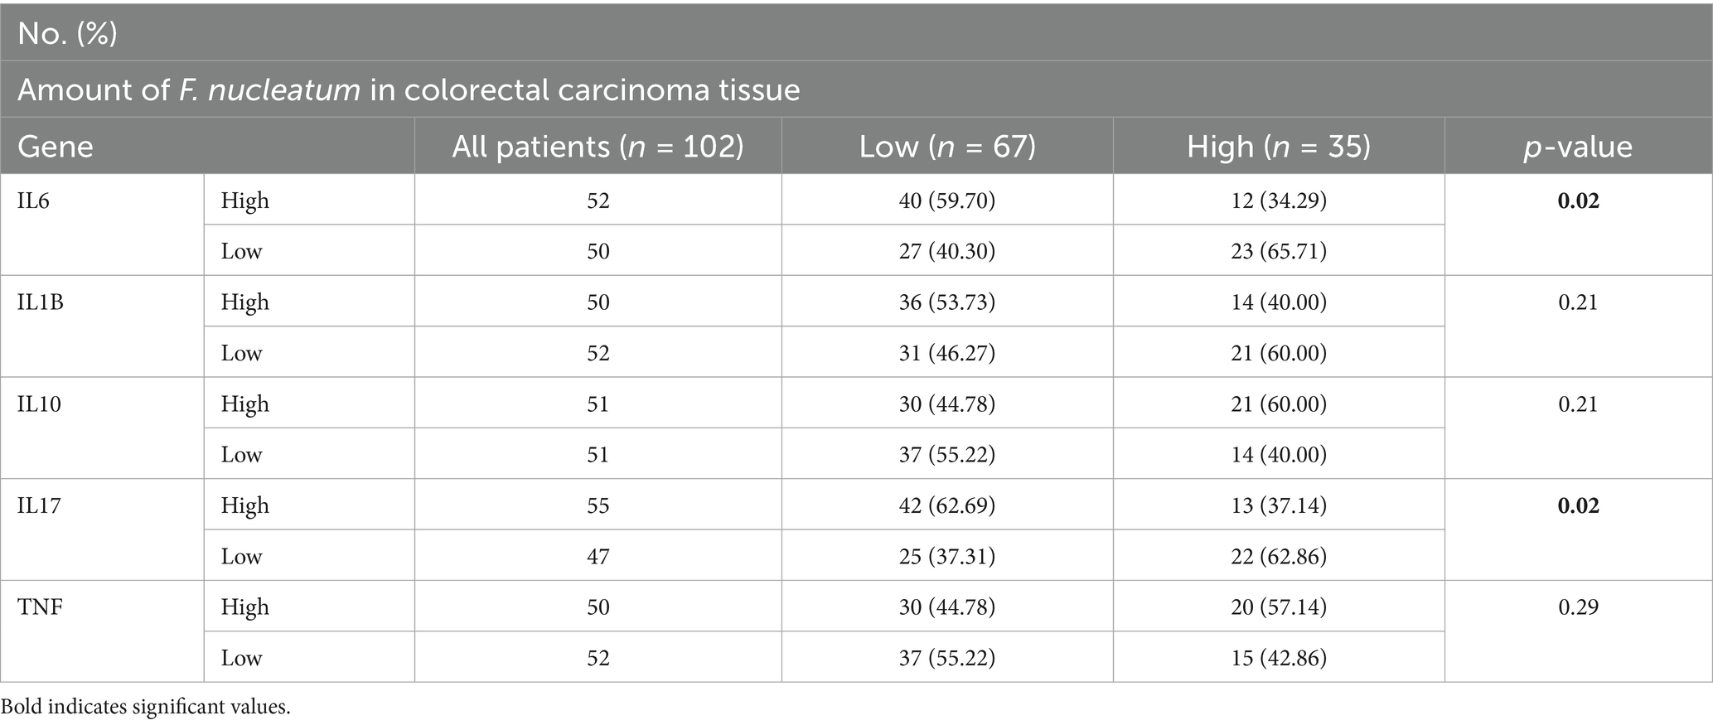The image size is (1713, 725).
Task: Select the cell showing 36 (53.73)
Action: pyautogui.click(x=947, y=302)
